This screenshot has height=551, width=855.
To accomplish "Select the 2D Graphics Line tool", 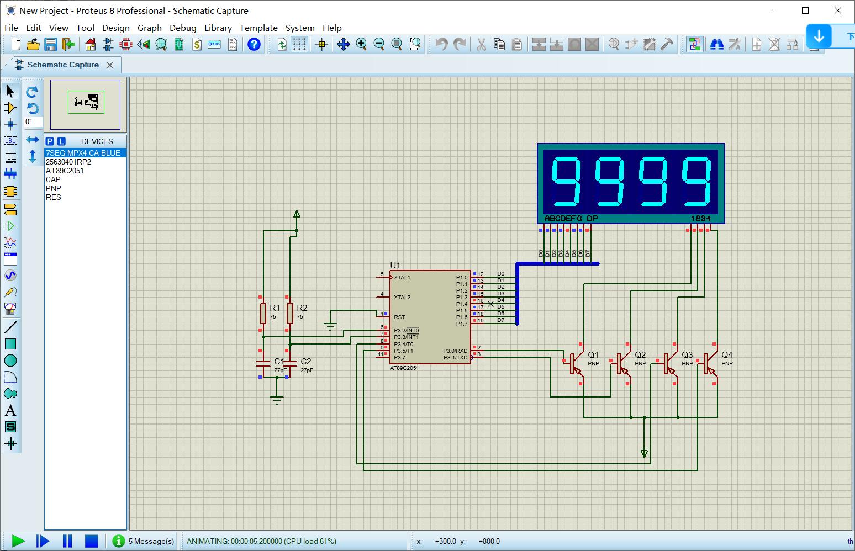I will coord(10,327).
